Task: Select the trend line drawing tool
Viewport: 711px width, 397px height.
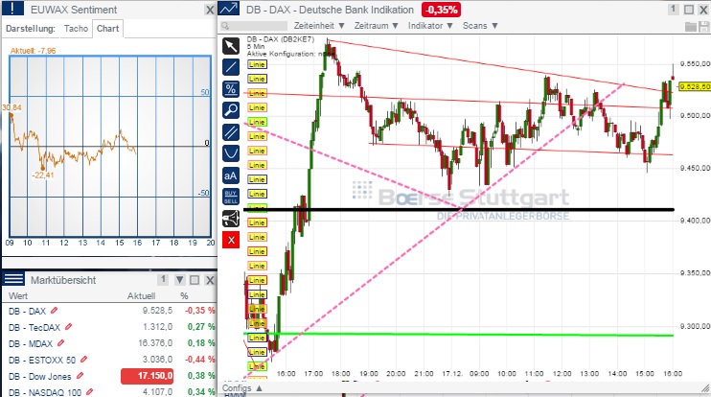Action: (230, 67)
